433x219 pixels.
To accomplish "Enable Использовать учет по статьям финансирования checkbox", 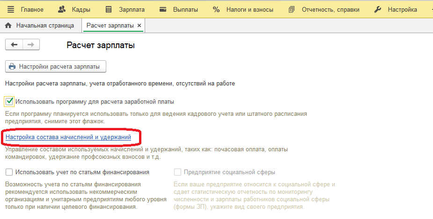I will tap(9, 172).
